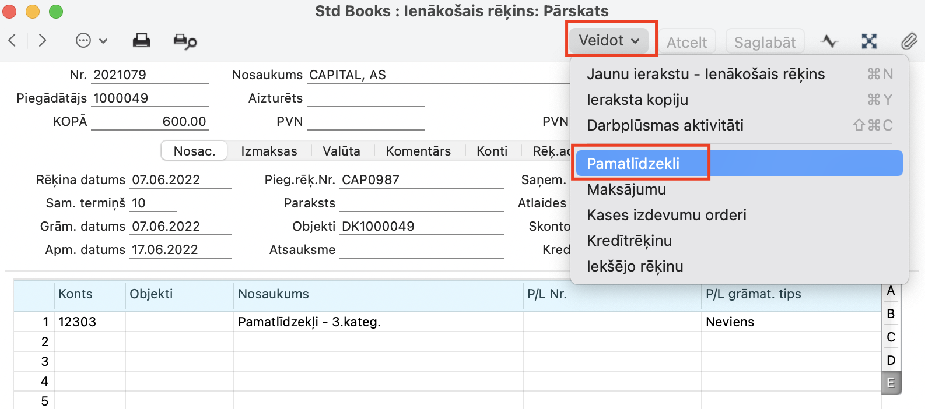Choose Kredītrēķinu menu entry
Viewport: 925px width, 409px height.
tap(629, 241)
